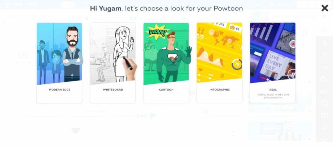333x148 pixels.
Task: Click the MODERN EDGE label
Action: 60,90
